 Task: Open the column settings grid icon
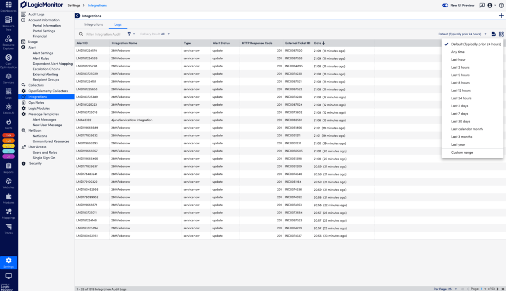click(501, 34)
